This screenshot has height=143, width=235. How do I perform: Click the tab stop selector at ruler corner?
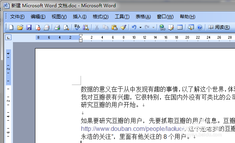8,37
